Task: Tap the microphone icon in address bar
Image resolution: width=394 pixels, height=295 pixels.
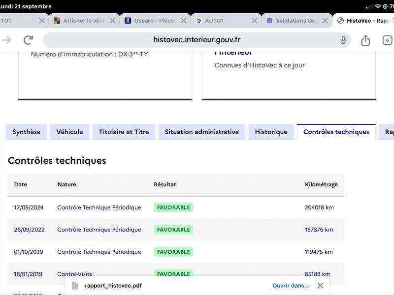Action: [343, 40]
